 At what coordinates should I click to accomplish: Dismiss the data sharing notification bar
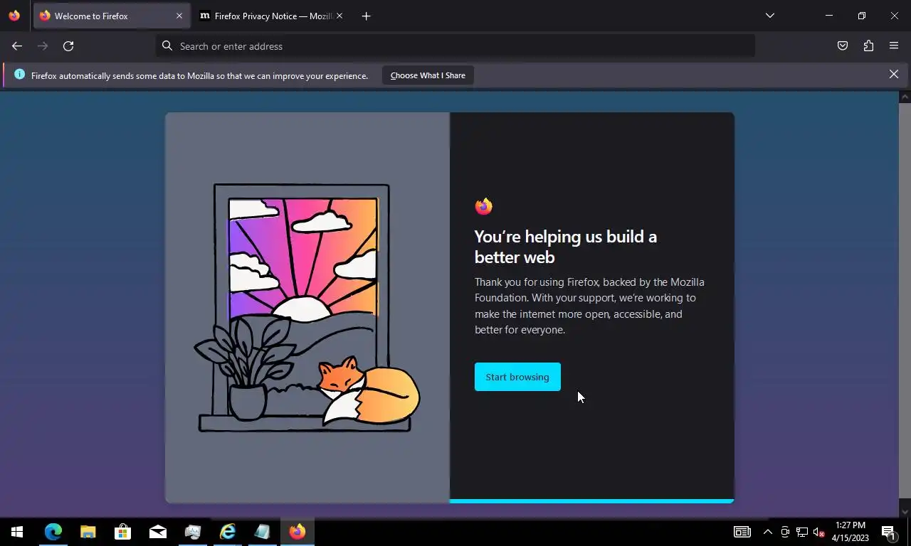click(x=894, y=74)
